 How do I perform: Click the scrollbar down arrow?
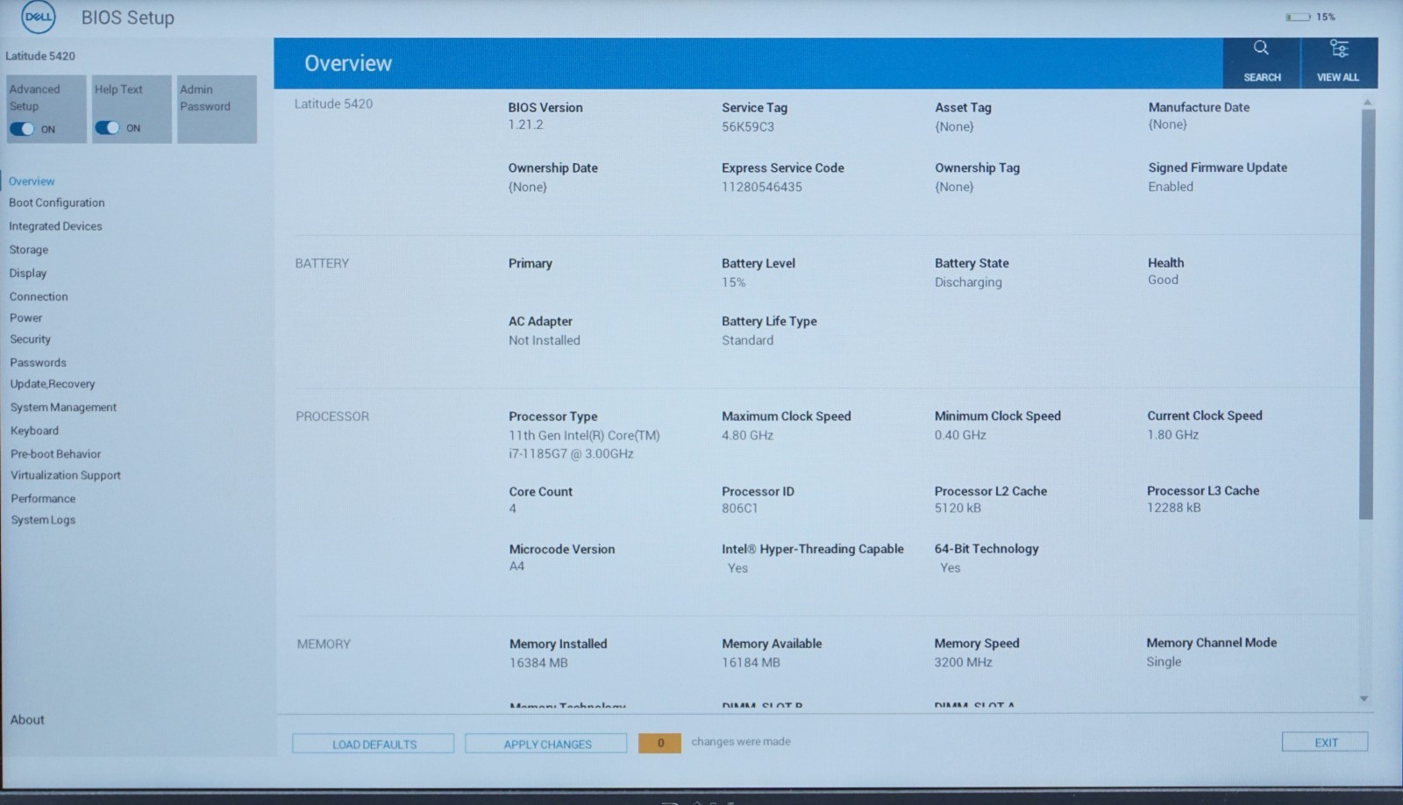coord(1364,699)
